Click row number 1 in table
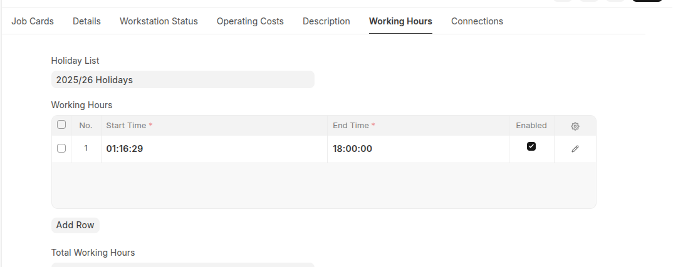 [86, 149]
